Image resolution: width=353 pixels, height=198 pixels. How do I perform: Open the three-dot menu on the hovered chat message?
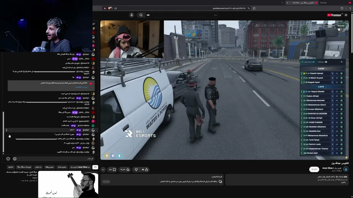[7, 130]
